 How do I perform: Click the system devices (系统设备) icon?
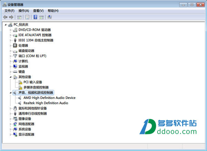15,129
